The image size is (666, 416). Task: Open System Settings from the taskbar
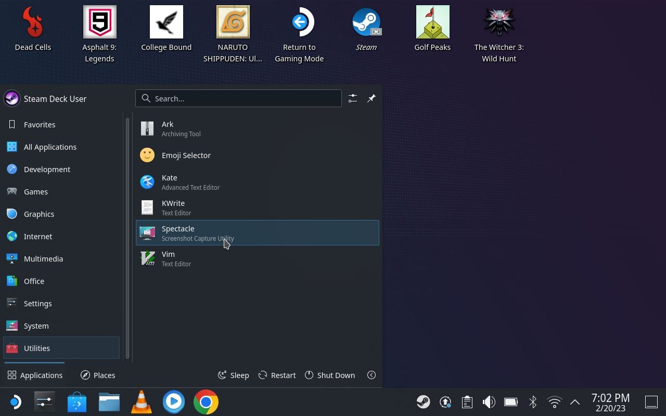coord(45,402)
